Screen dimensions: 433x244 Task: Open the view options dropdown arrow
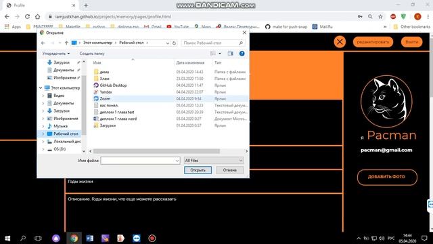coord(220,54)
